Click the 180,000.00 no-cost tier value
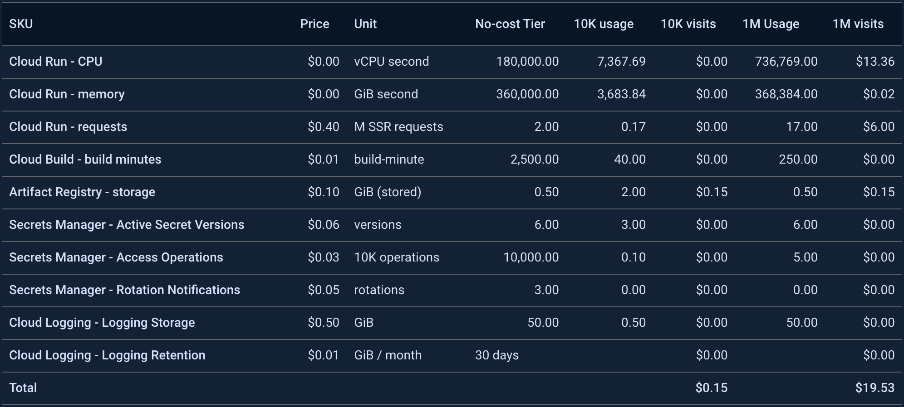 528,62
